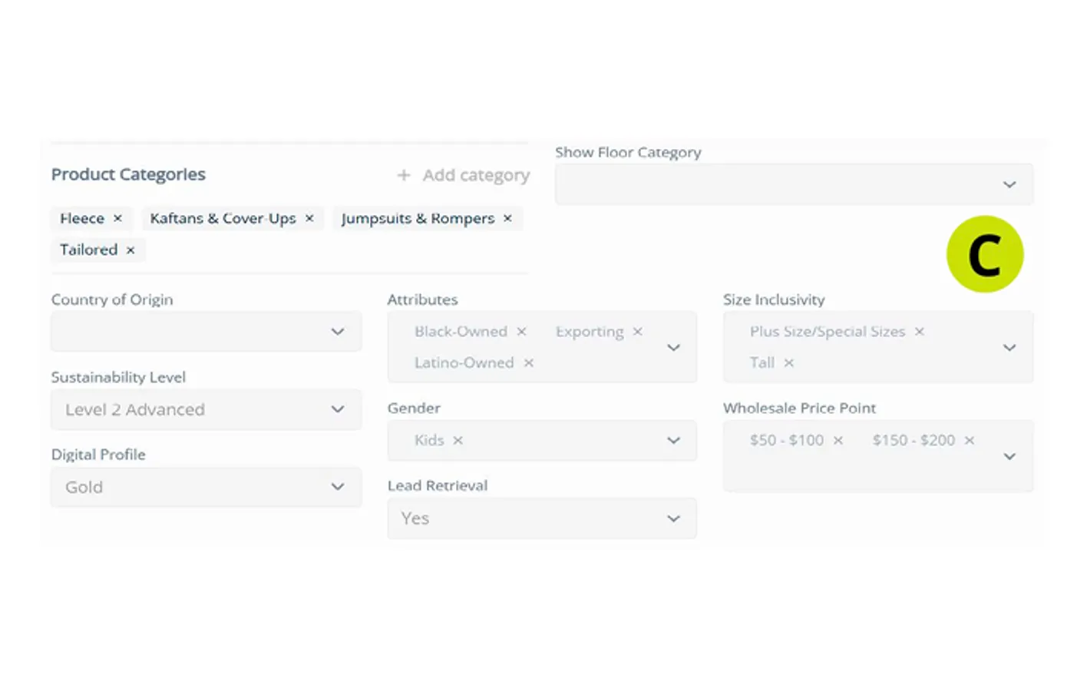Click the green C circle badge
This screenshot has height=688, width=1087.
tap(985, 254)
